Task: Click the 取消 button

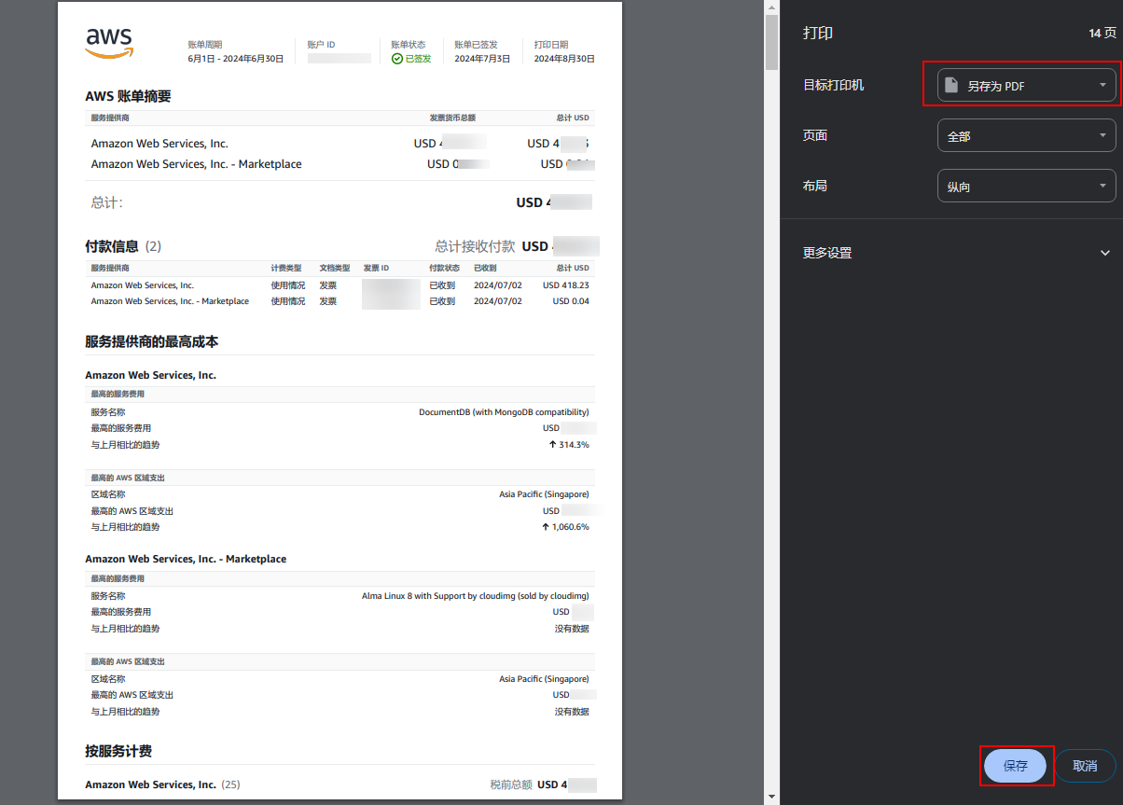Action: click(1085, 766)
